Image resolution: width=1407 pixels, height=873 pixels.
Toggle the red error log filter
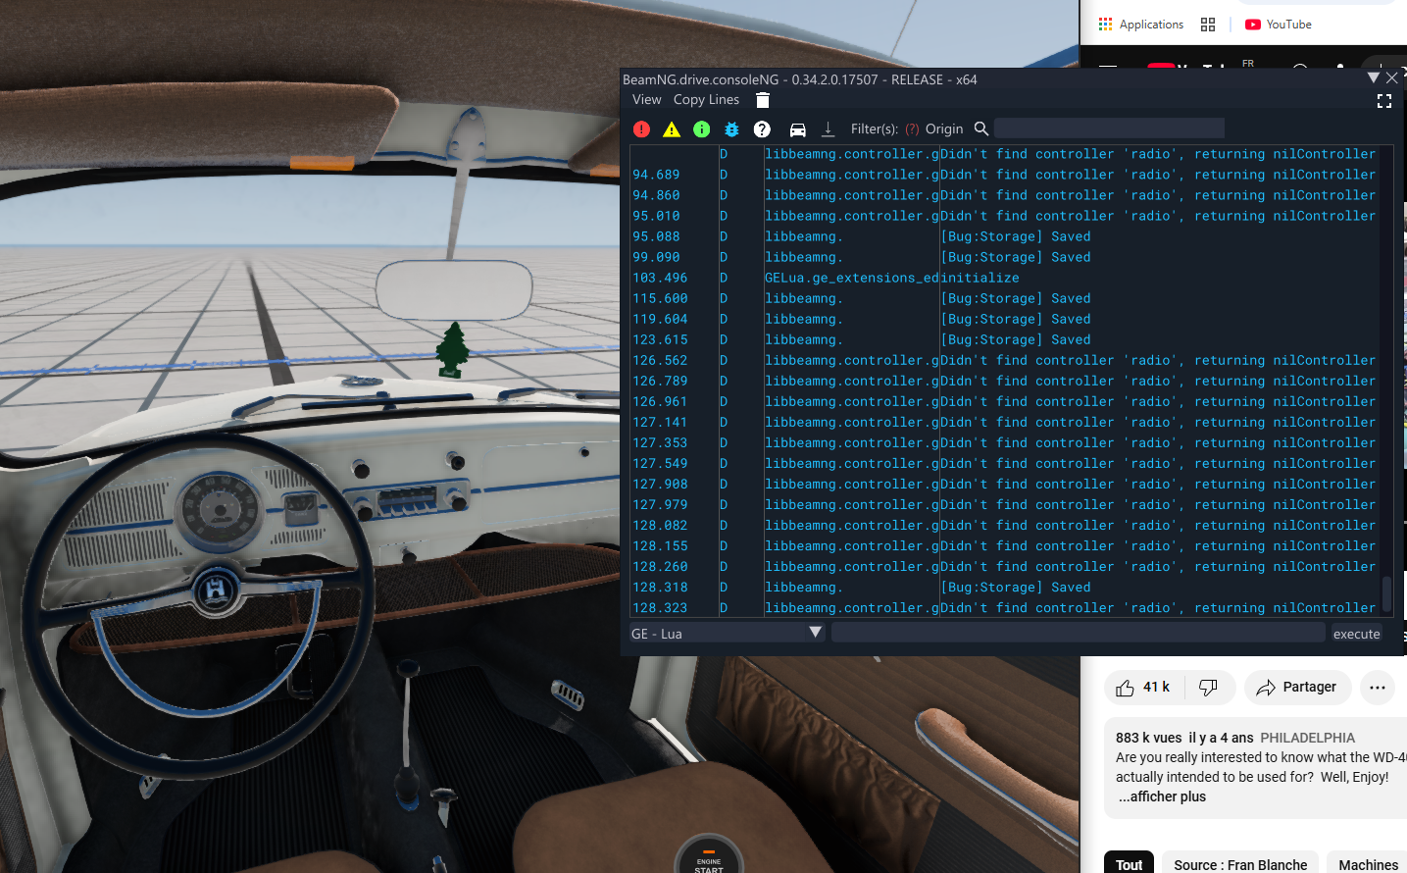(641, 128)
